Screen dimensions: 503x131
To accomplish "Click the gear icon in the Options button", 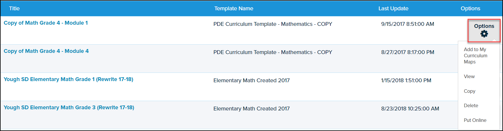I will click(x=484, y=34).
